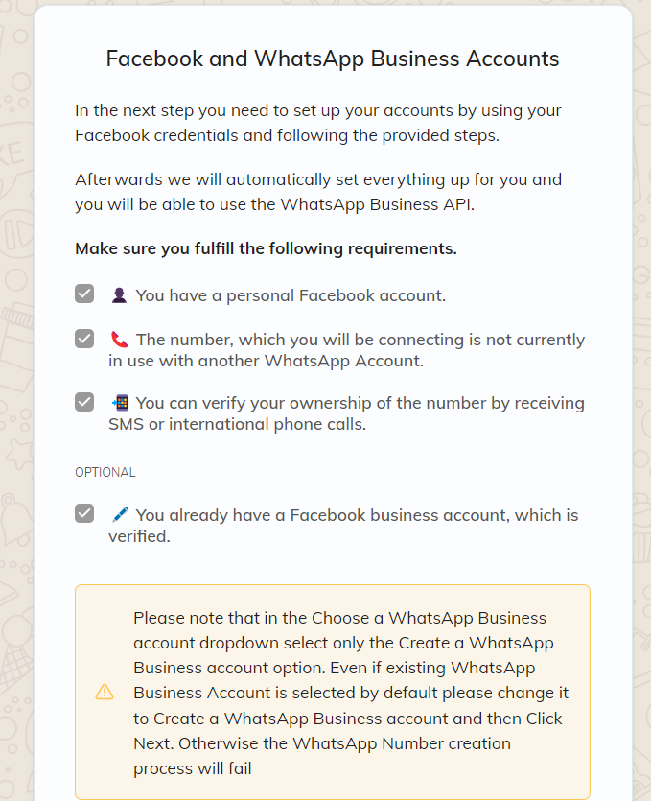Click the OPTIONAL section label
The width and height of the screenshot is (651, 801).
pos(105,473)
